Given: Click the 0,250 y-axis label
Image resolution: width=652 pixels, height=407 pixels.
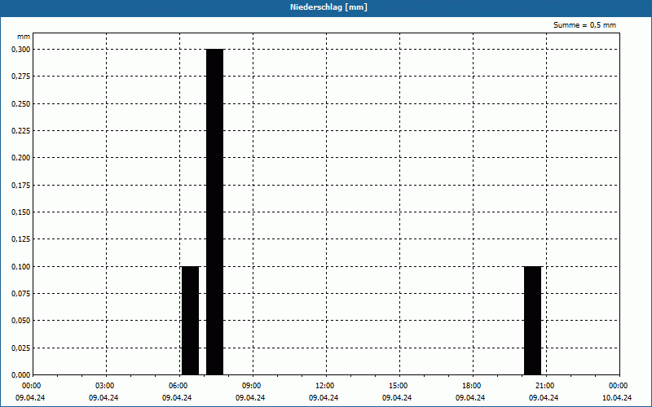Looking at the screenshot, I should pyautogui.click(x=21, y=104).
